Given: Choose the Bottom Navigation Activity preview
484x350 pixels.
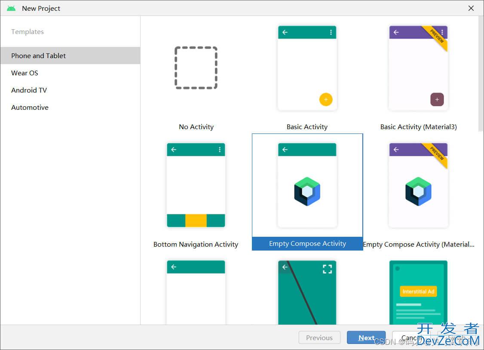Looking at the screenshot, I should 196,185.
